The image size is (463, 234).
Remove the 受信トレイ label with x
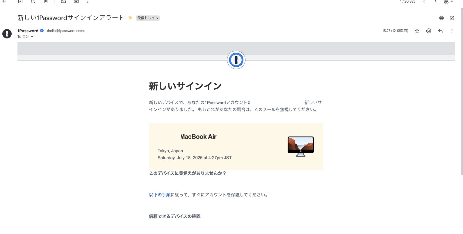pos(157,18)
